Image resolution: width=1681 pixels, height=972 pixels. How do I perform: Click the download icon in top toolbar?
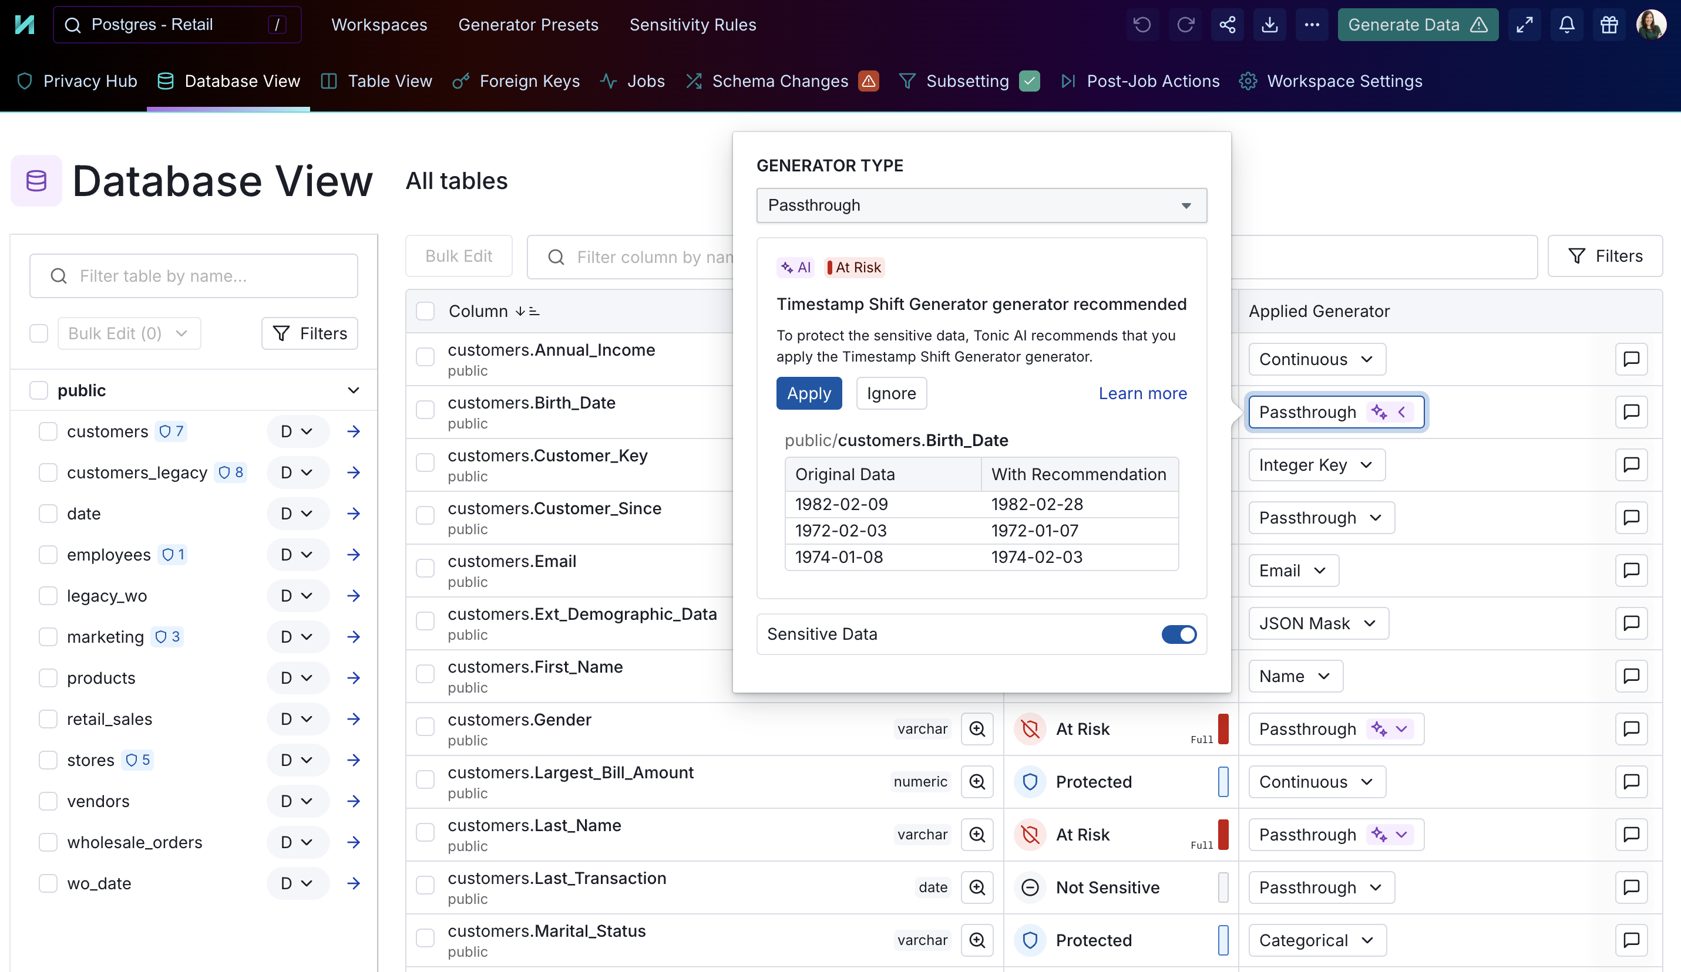[x=1269, y=25]
